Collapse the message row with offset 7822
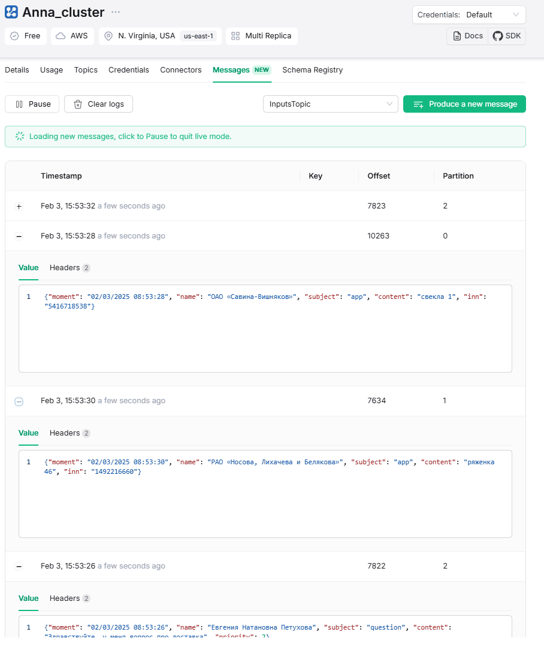544x647 pixels. tap(19, 567)
